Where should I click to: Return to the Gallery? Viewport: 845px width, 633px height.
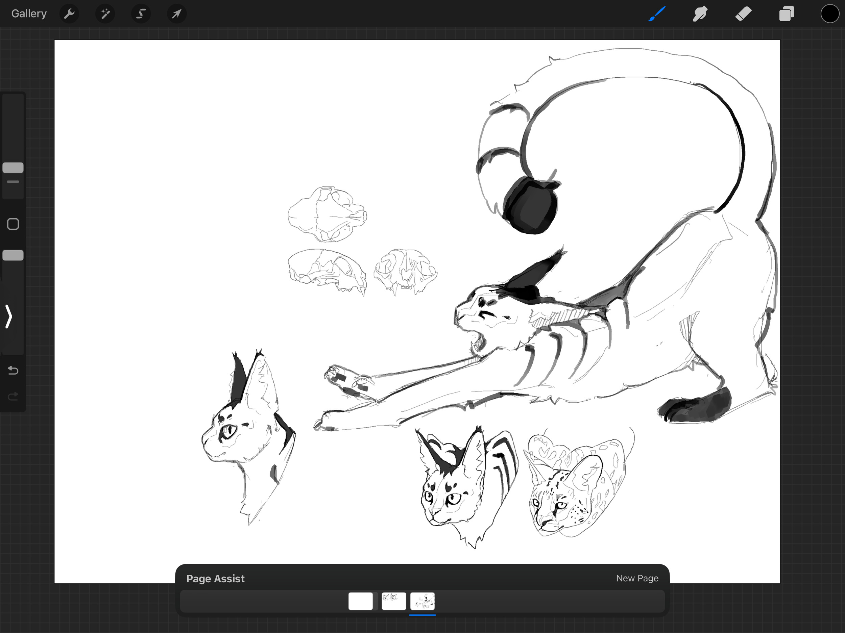tap(29, 14)
